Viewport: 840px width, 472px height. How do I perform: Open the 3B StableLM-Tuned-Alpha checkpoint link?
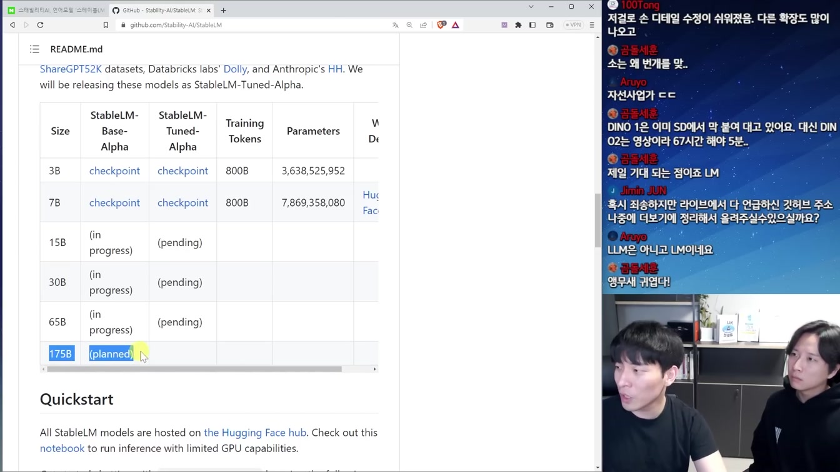click(182, 171)
